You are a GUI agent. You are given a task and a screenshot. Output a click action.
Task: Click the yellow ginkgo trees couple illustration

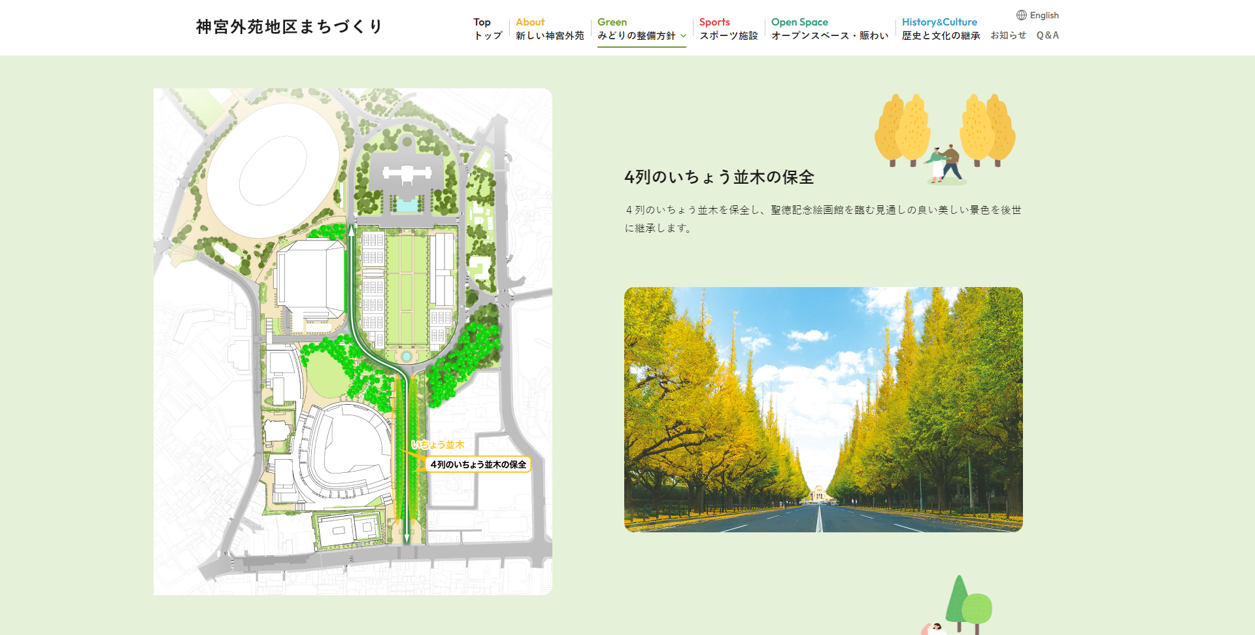click(x=945, y=139)
